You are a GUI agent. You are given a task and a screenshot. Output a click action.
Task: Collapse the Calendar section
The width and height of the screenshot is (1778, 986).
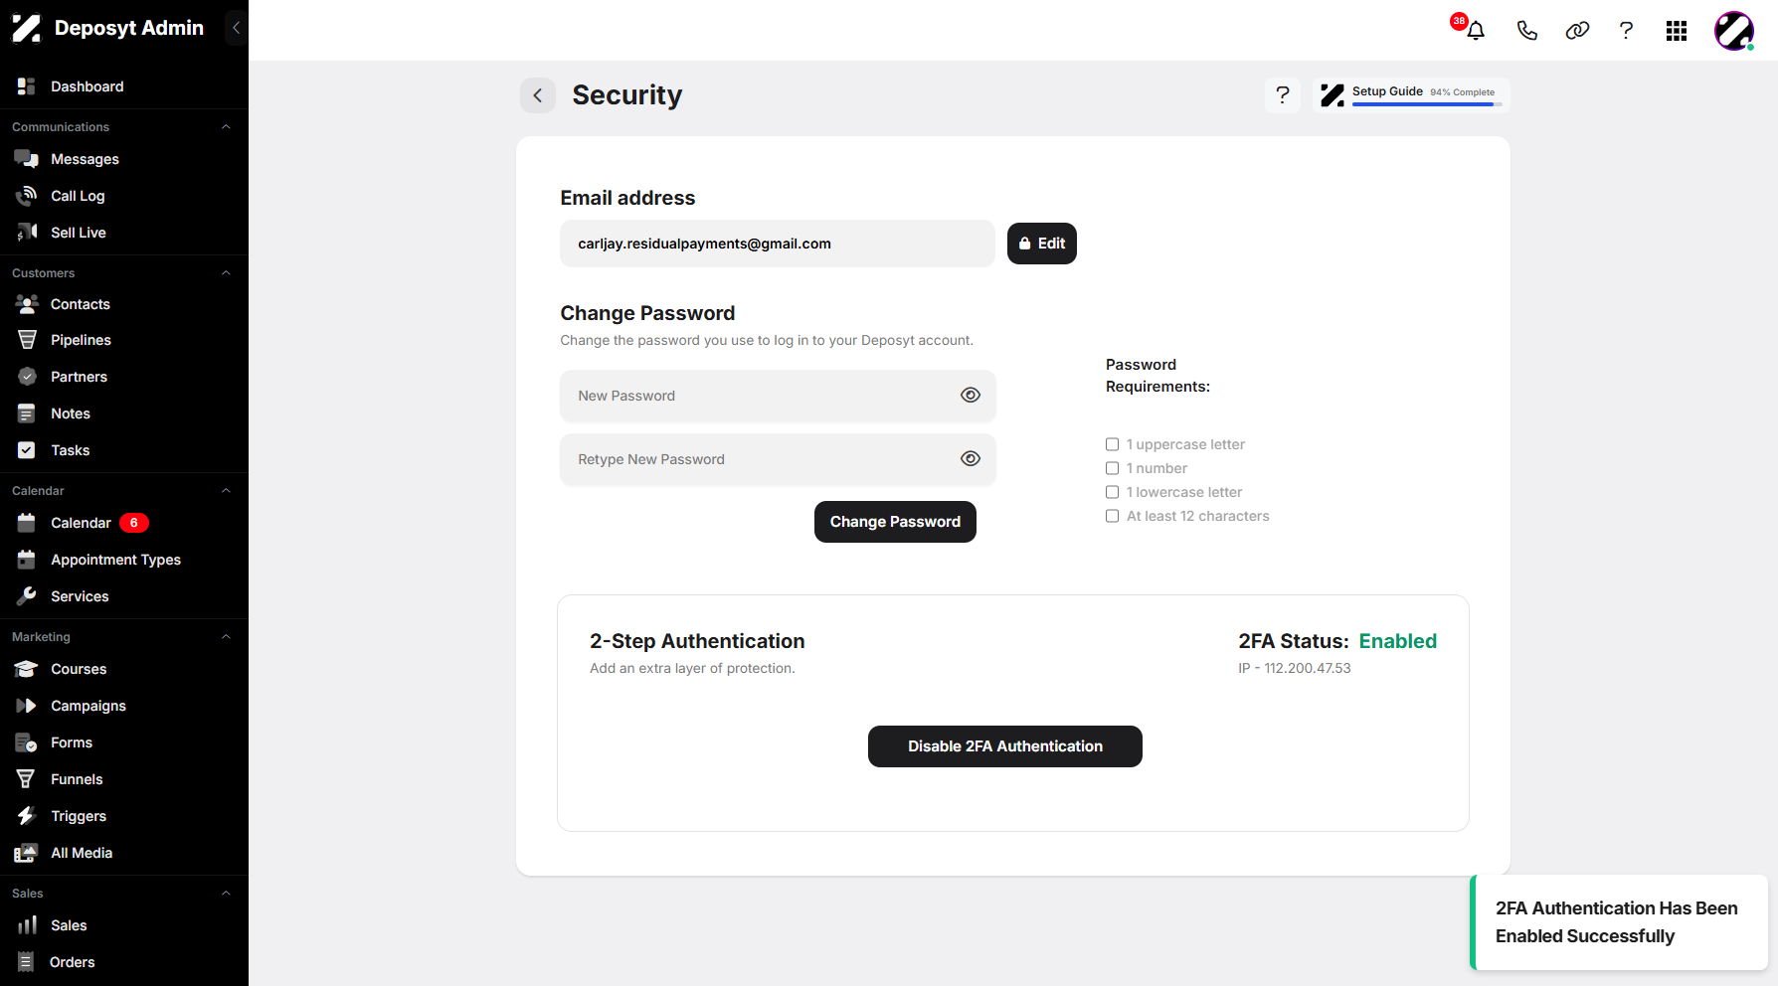click(x=226, y=491)
